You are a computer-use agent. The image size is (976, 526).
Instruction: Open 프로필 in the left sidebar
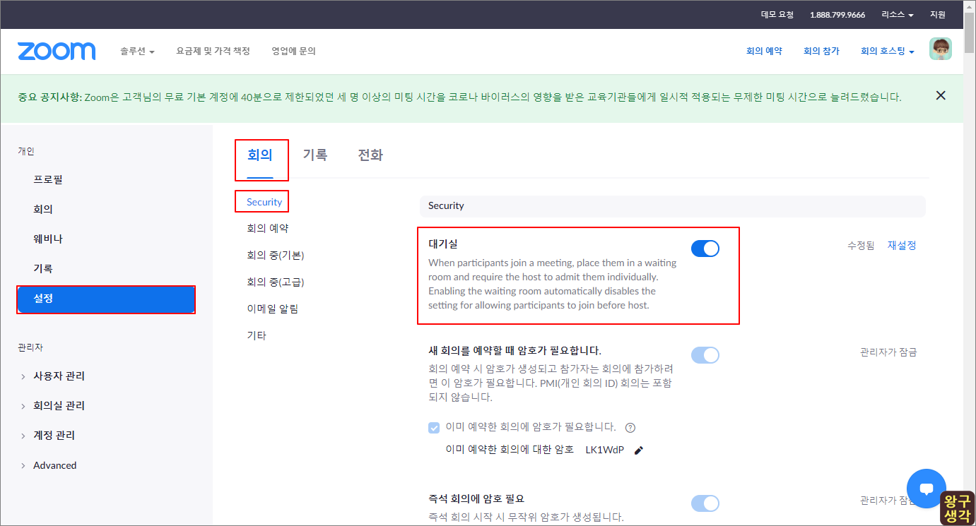(48, 180)
